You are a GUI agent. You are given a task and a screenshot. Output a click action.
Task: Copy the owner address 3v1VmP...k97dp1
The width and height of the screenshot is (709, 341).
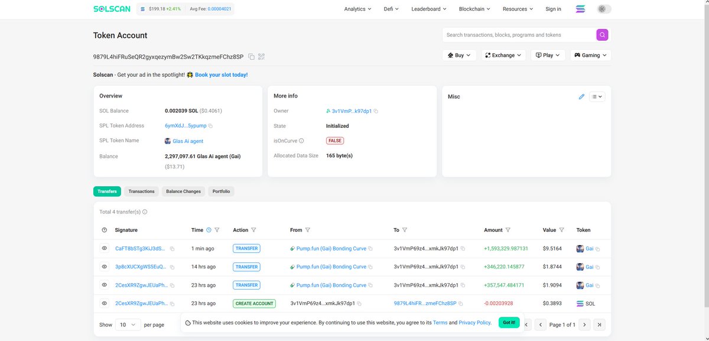(x=376, y=111)
